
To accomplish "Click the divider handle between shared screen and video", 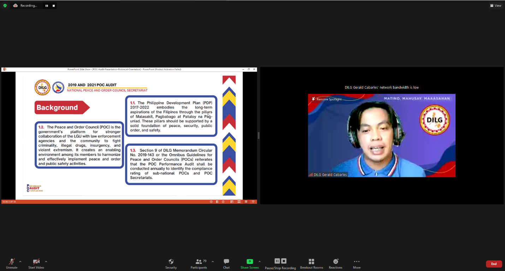I will tap(259, 135).
